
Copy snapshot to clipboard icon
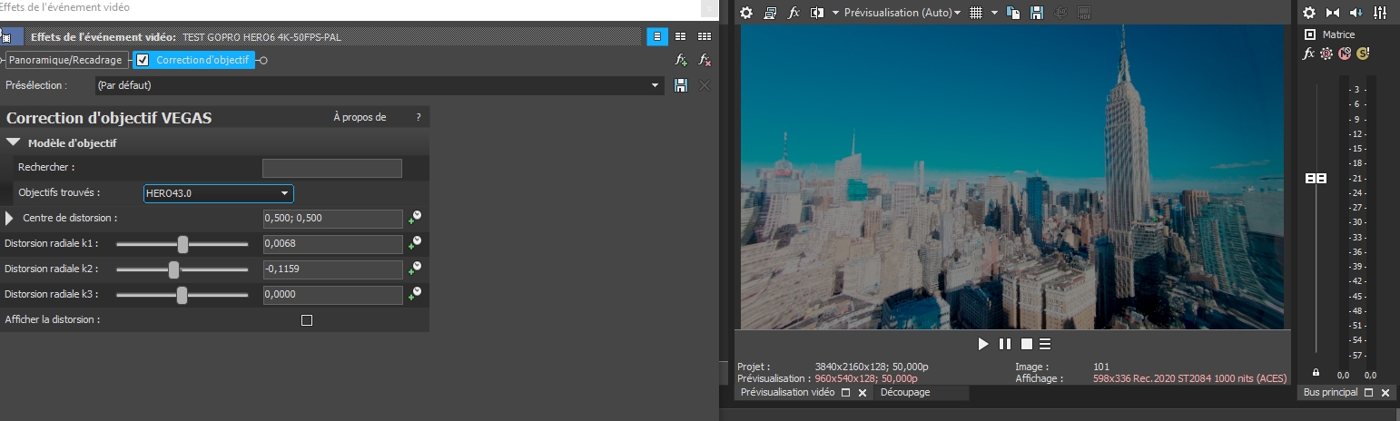coord(1014,13)
